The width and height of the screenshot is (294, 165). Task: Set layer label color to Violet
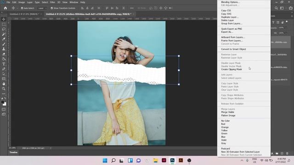tap(224, 140)
